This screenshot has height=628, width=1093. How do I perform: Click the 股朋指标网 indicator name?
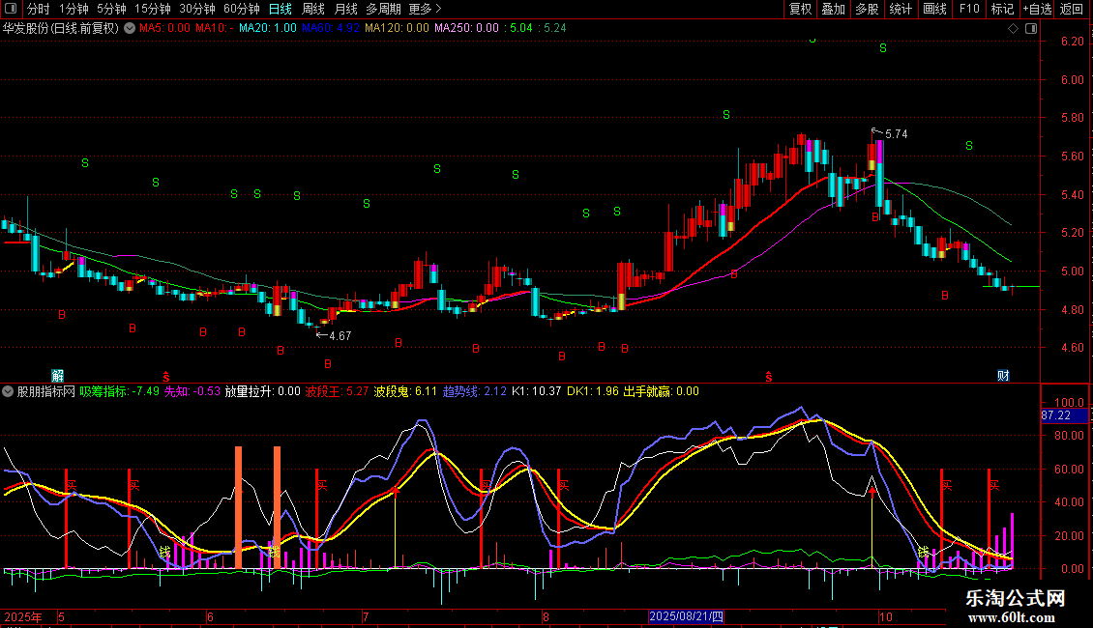pyautogui.click(x=46, y=391)
